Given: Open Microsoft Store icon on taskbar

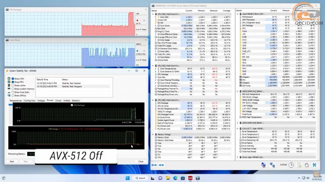Looking at the screenshot, I should tap(183, 178).
